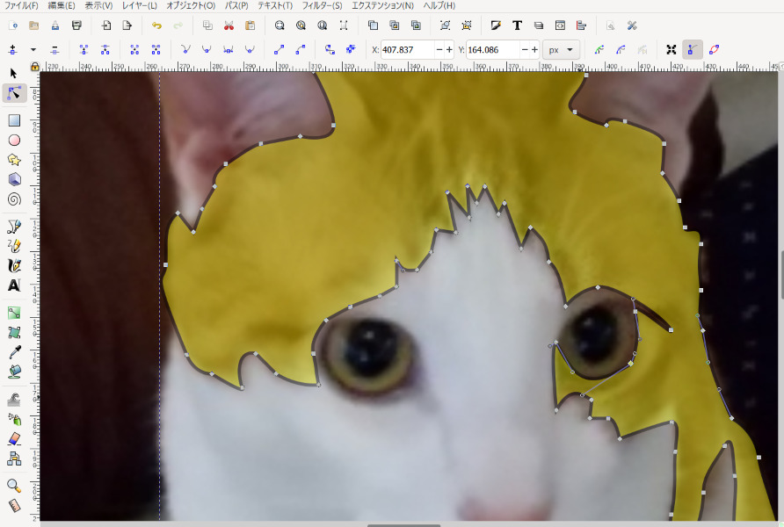
Task: Open the XML editor
Action: click(x=560, y=25)
